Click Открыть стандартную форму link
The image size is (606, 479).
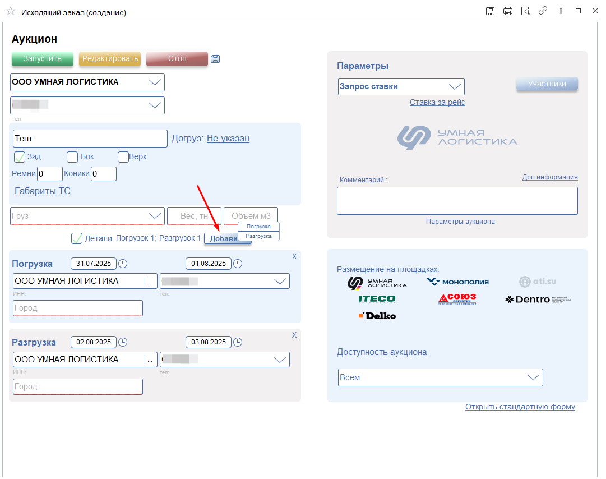point(520,407)
